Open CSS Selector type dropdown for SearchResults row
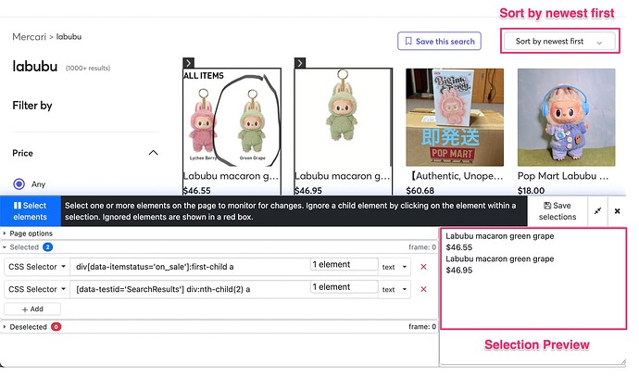This screenshot has width=639, height=378. click(x=37, y=289)
